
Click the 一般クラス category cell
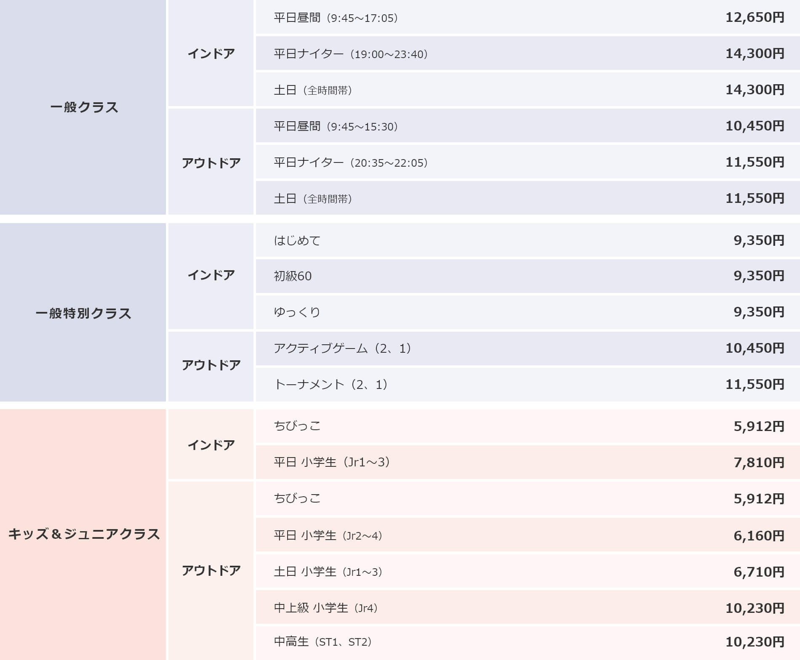[x=83, y=107]
